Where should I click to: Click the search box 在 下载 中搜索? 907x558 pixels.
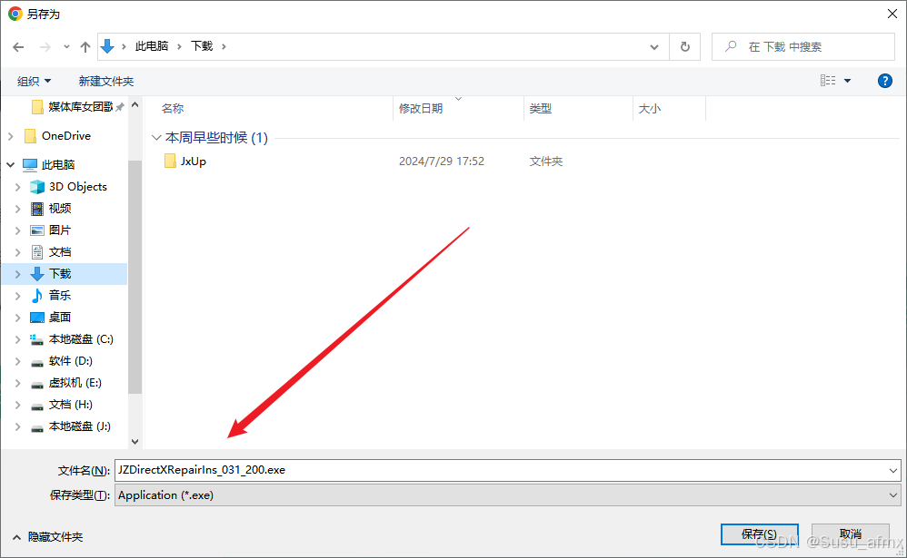[802, 47]
